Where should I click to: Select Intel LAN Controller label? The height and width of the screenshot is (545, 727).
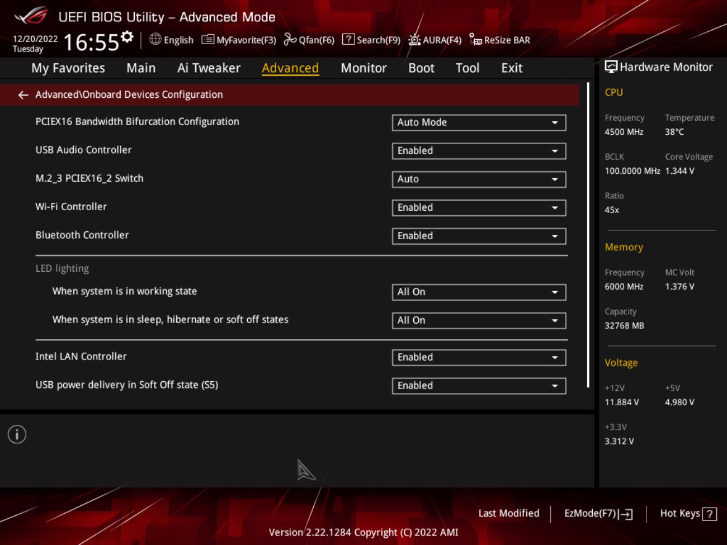tap(81, 357)
